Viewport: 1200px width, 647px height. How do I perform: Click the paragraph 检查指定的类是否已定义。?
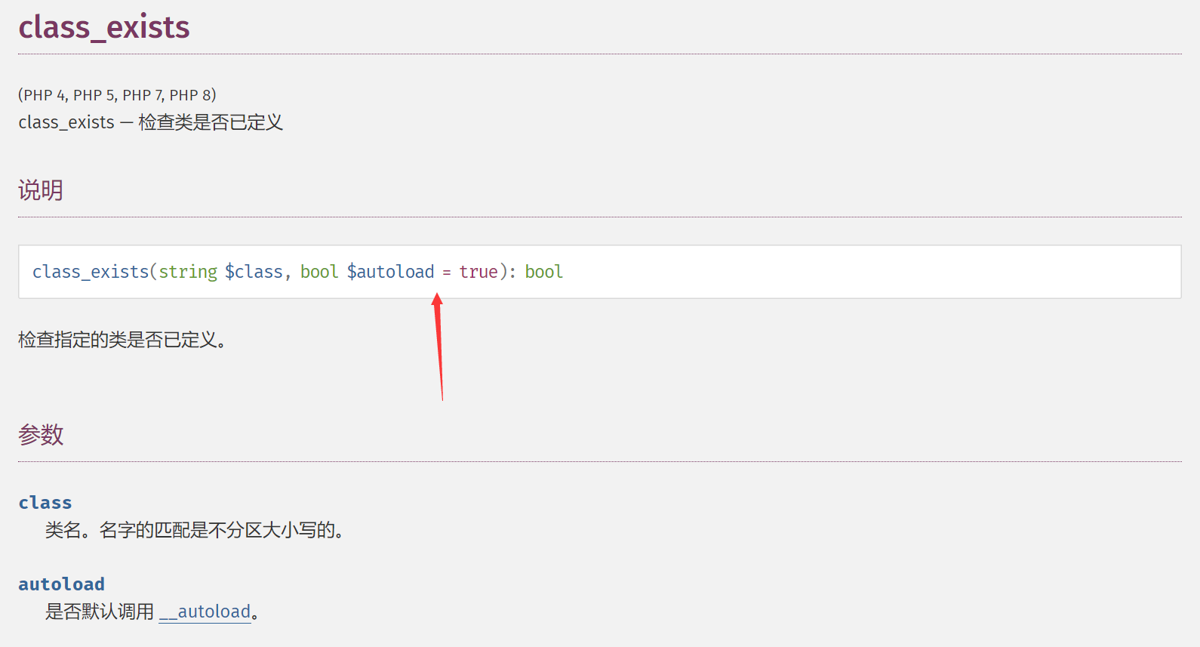pyautogui.click(x=122, y=340)
